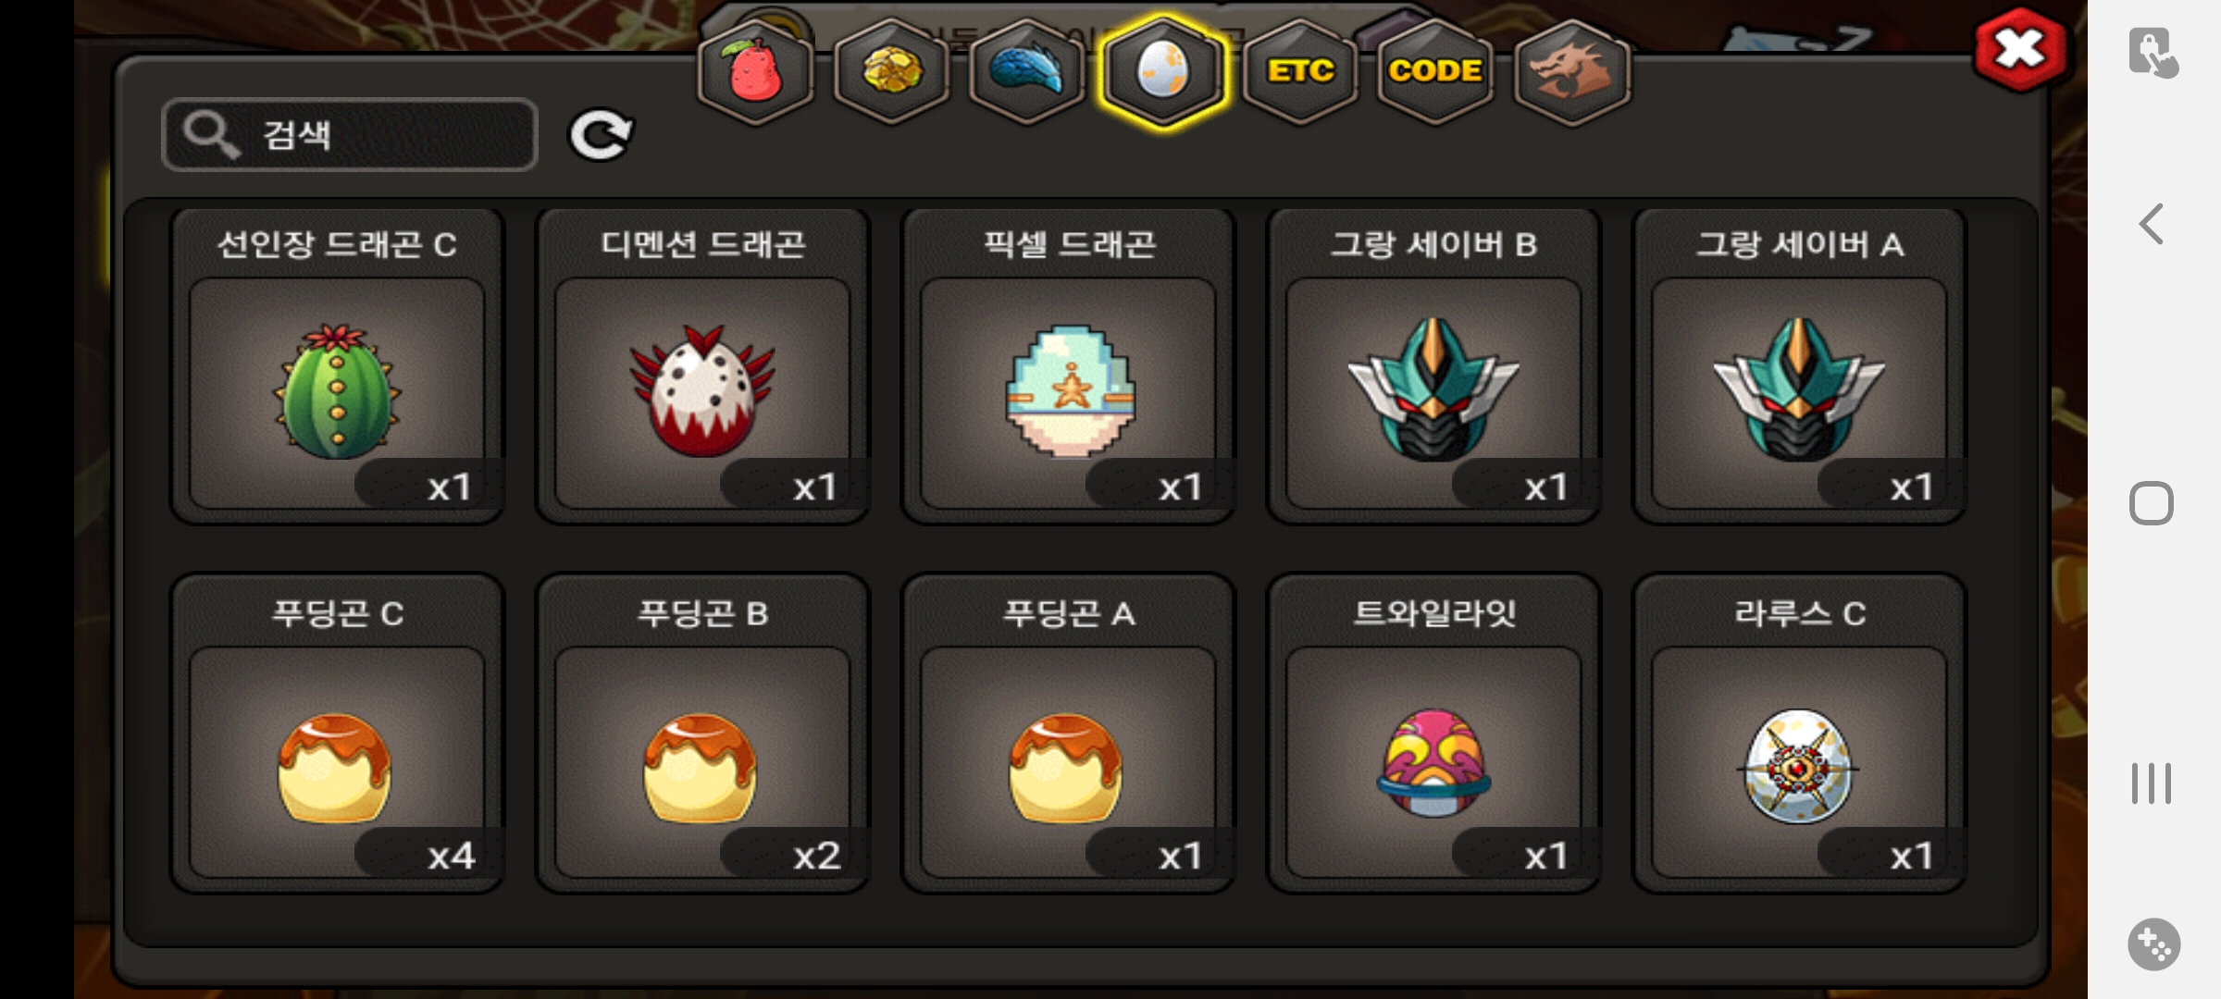Click the 검색 search field
2221x999 pixels.
click(350, 135)
